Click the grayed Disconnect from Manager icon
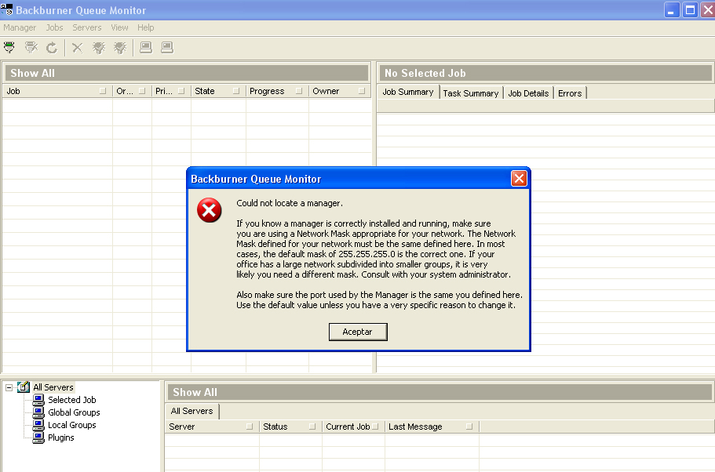Viewport: 715px width, 472px height. [31, 47]
